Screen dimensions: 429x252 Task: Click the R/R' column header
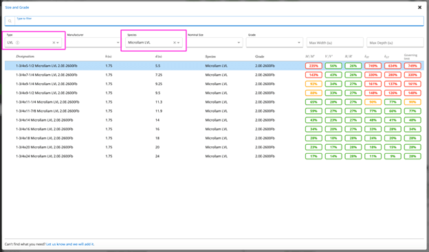click(349, 56)
